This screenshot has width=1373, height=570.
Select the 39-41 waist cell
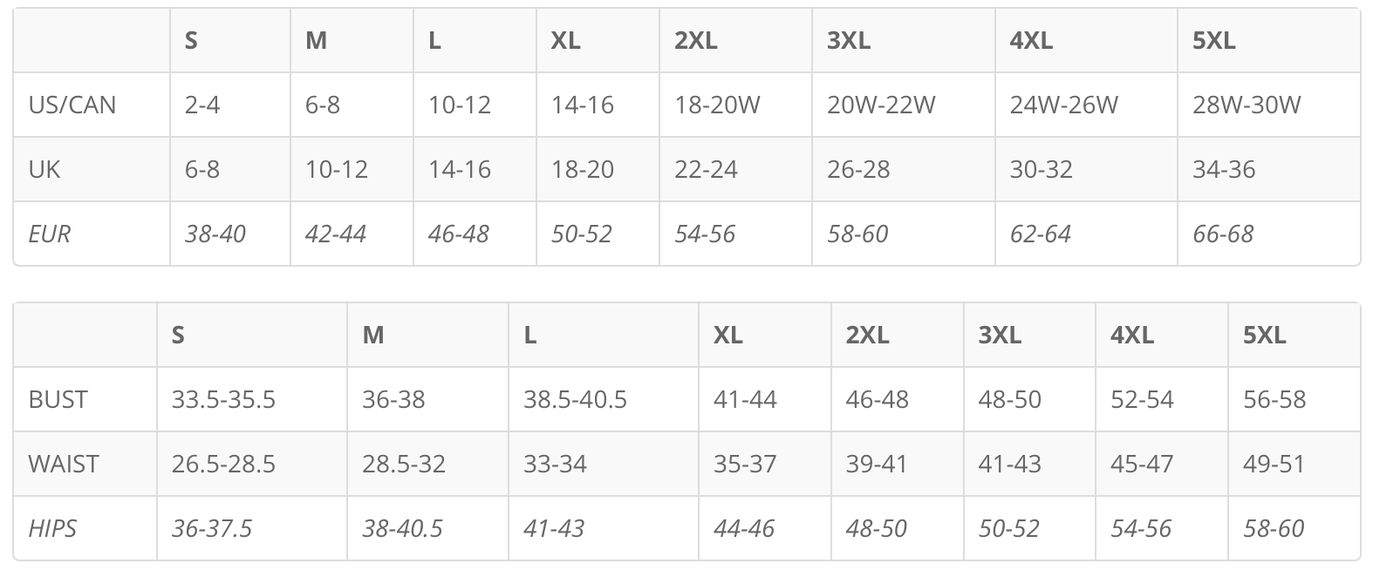[x=877, y=464]
